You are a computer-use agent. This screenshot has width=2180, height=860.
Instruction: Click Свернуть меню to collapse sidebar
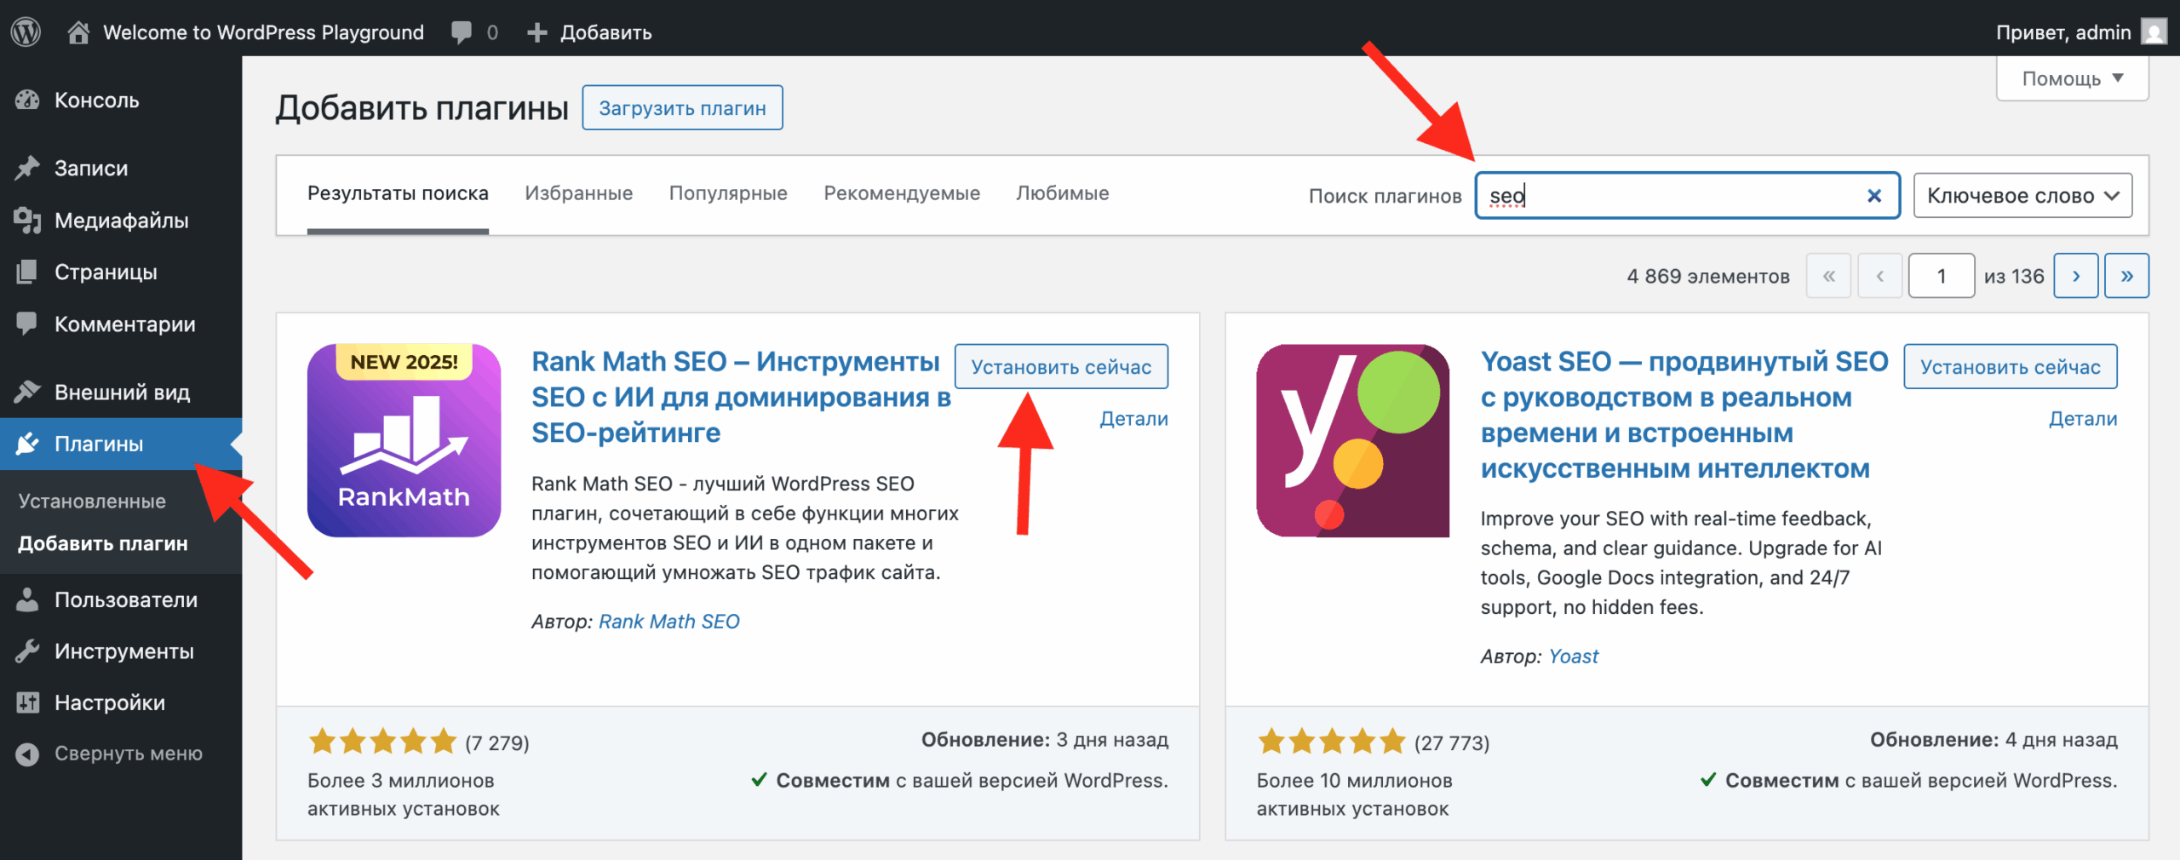[x=121, y=754]
